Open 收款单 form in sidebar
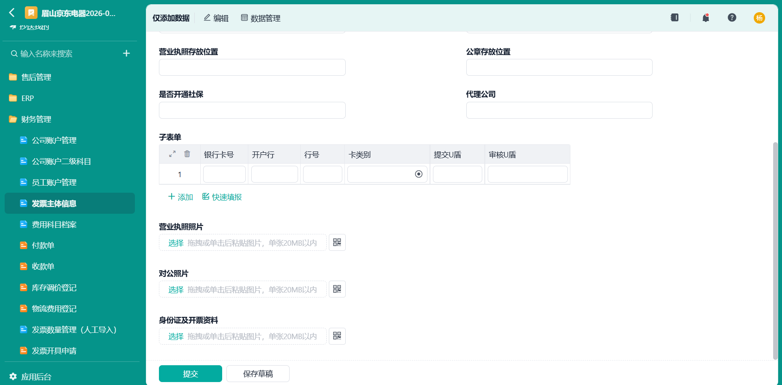 70,266
